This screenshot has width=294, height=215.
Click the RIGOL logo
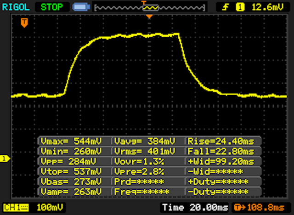click(16, 7)
